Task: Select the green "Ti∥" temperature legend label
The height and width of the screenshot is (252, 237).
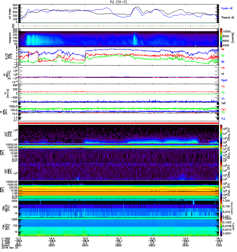Action: point(223,112)
